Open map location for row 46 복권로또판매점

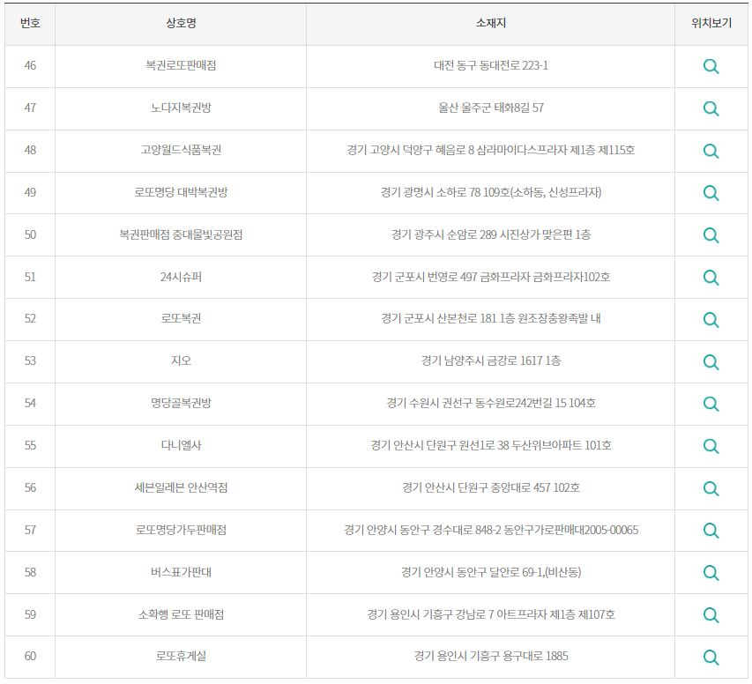tap(711, 66)
